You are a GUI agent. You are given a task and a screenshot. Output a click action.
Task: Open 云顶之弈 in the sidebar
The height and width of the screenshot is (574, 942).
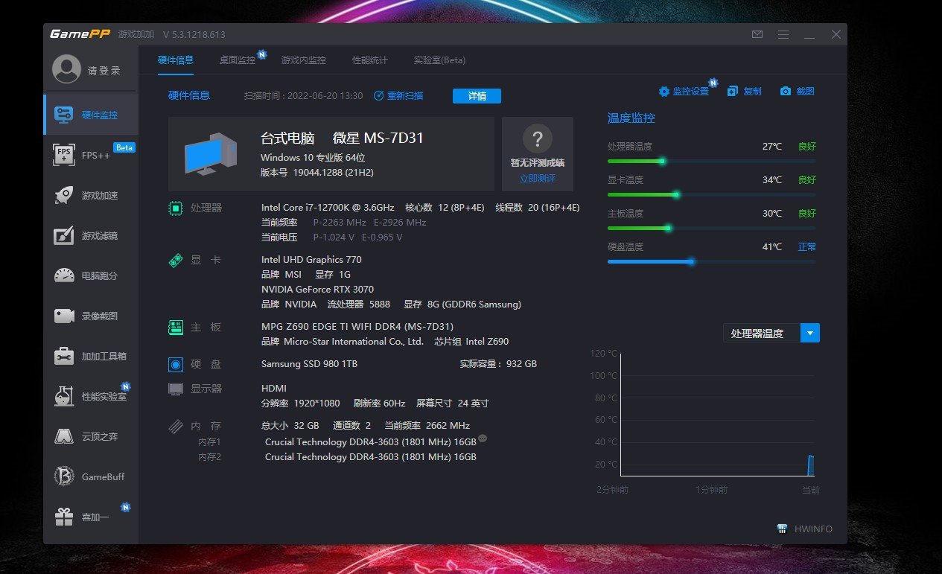tap(91, 436)
